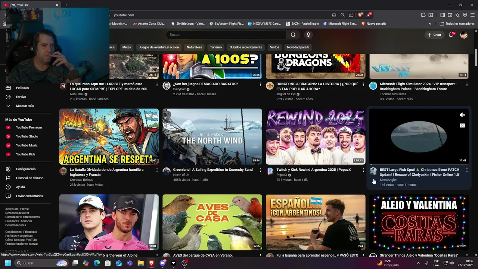The image size is (478, 269).
Task: Open Brave Shields lion icon in address bar
Action: pyautogui.click(x=360, y=15)
